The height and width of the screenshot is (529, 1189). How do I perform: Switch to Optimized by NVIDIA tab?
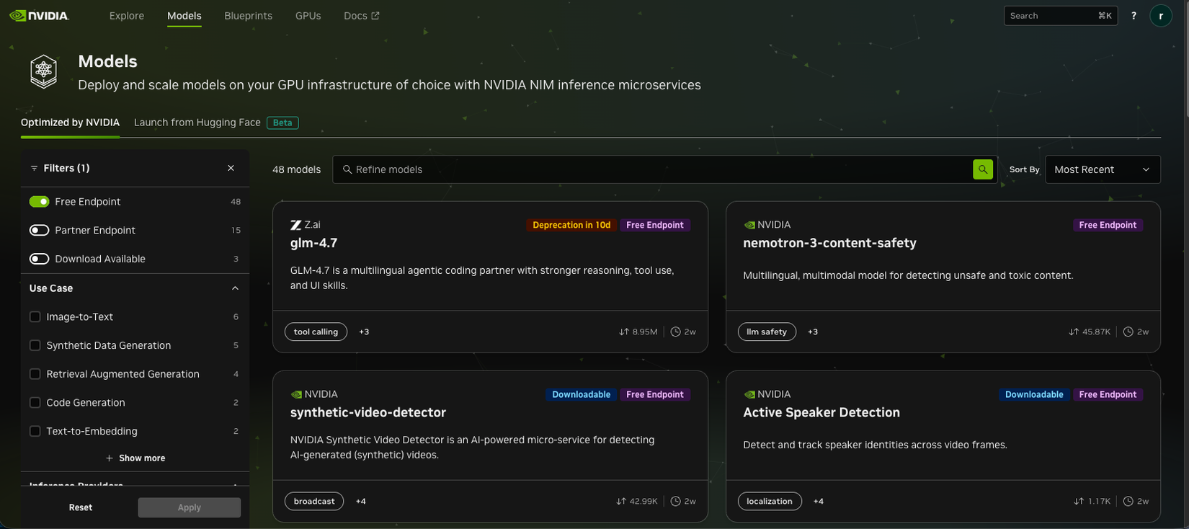point(70,123)
